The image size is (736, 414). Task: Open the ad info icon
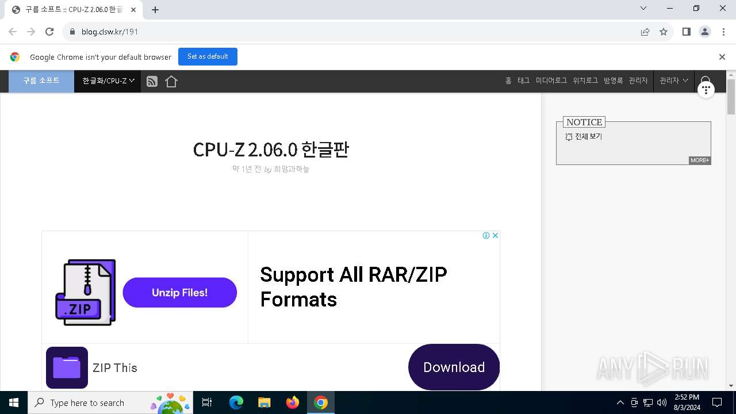point(486,236)
